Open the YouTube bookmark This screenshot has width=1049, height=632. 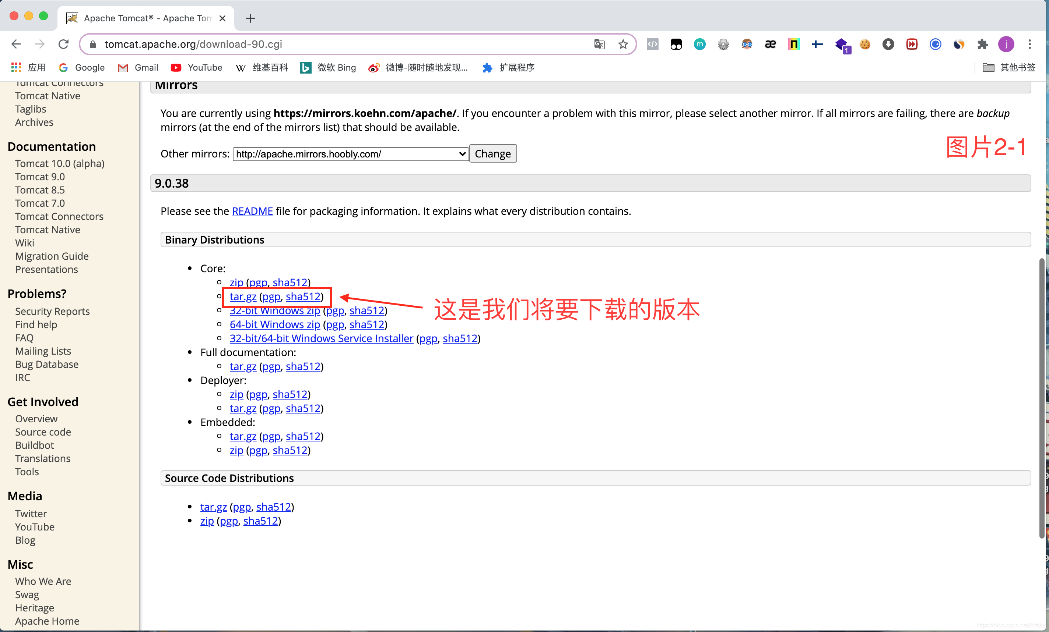[196, 68]
